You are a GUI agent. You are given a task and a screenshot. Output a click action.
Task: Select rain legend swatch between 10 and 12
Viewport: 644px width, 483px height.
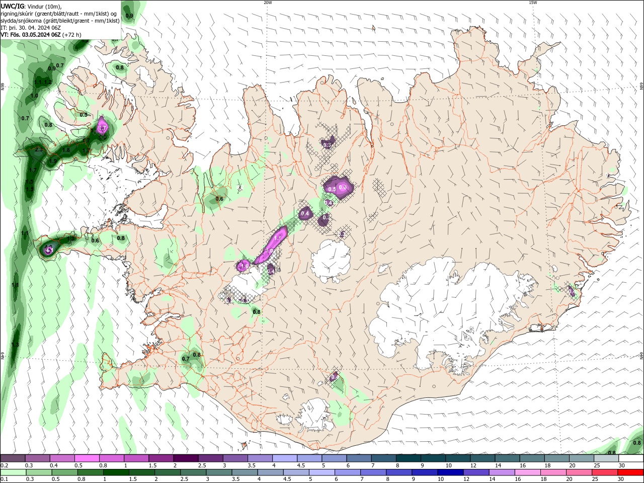coord(451,472)
